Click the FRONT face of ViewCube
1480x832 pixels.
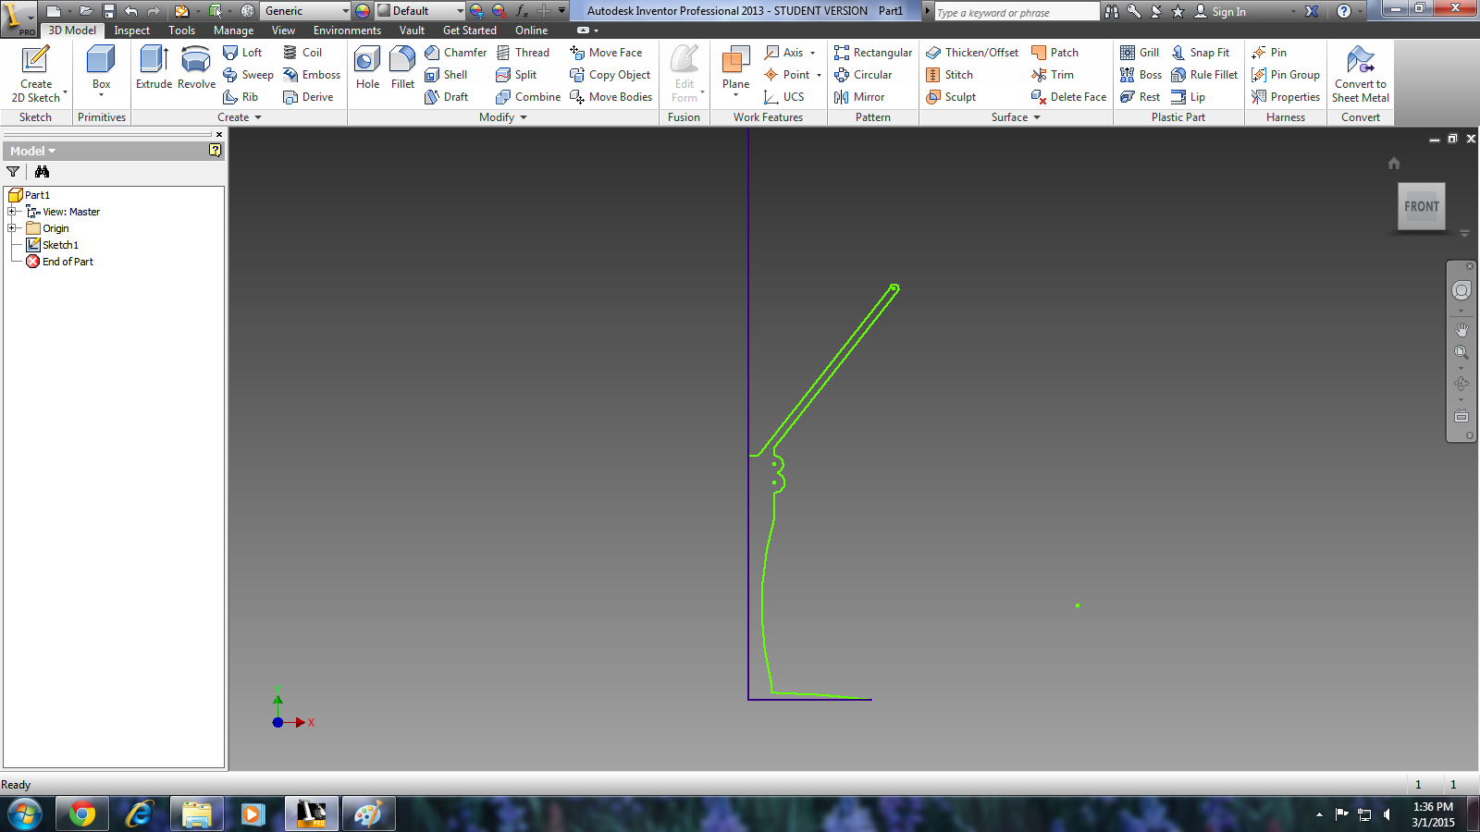(x=1422, y=206)
